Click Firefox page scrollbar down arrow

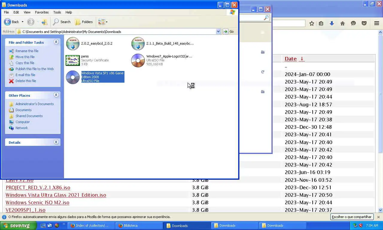point(381,210)
